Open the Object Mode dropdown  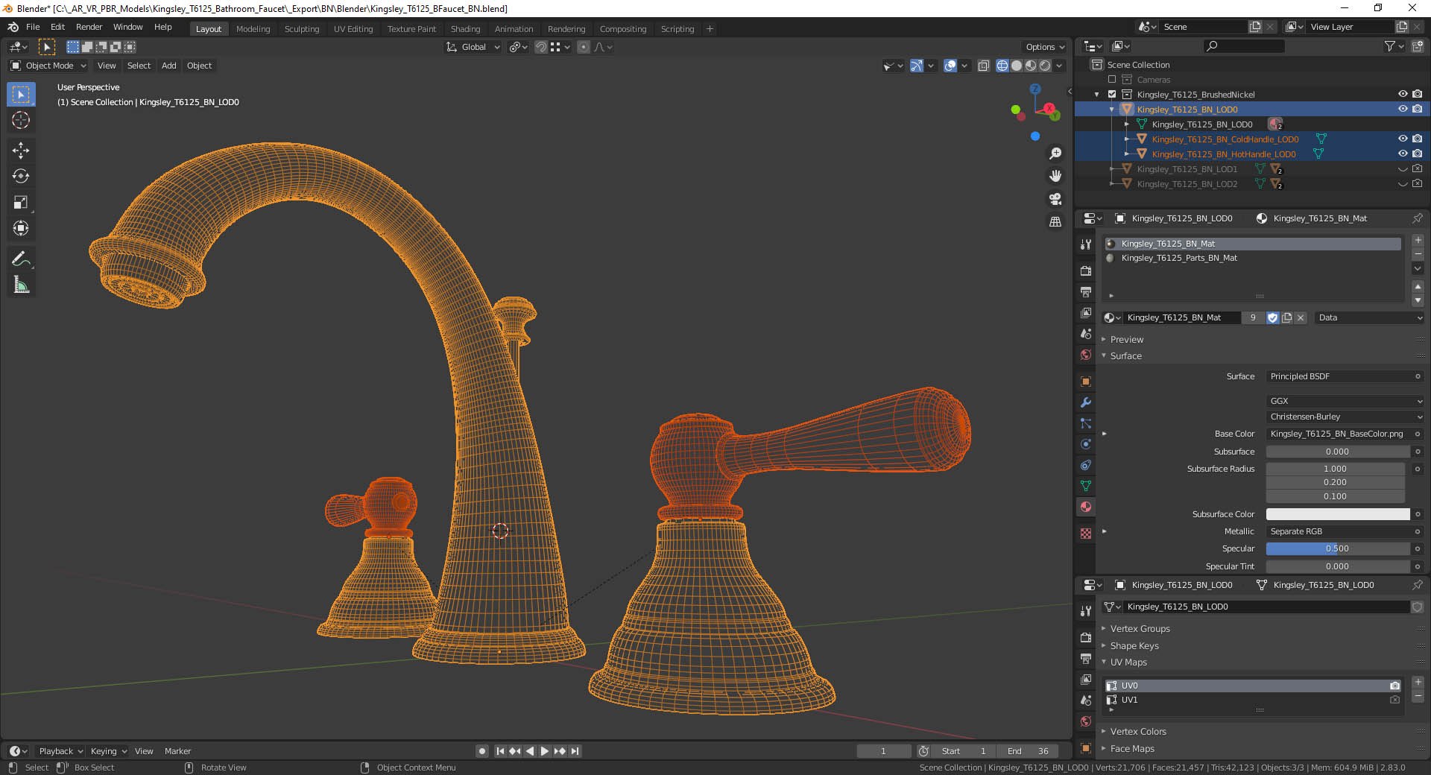point(48,66)
